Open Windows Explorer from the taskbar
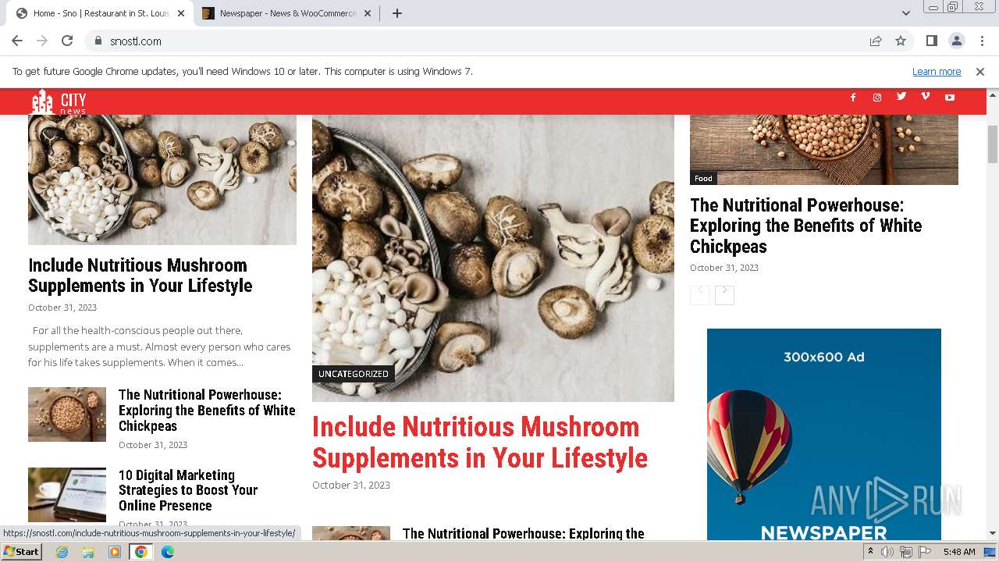The height and width of the screenshot is (562, 999). pyautogui.click(x=88, y=552)
